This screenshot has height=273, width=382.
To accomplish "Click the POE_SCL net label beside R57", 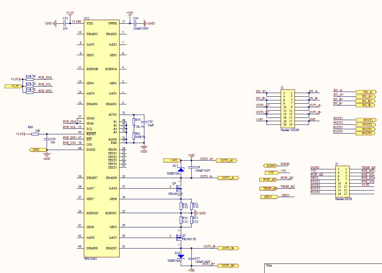I will point(45,84).
